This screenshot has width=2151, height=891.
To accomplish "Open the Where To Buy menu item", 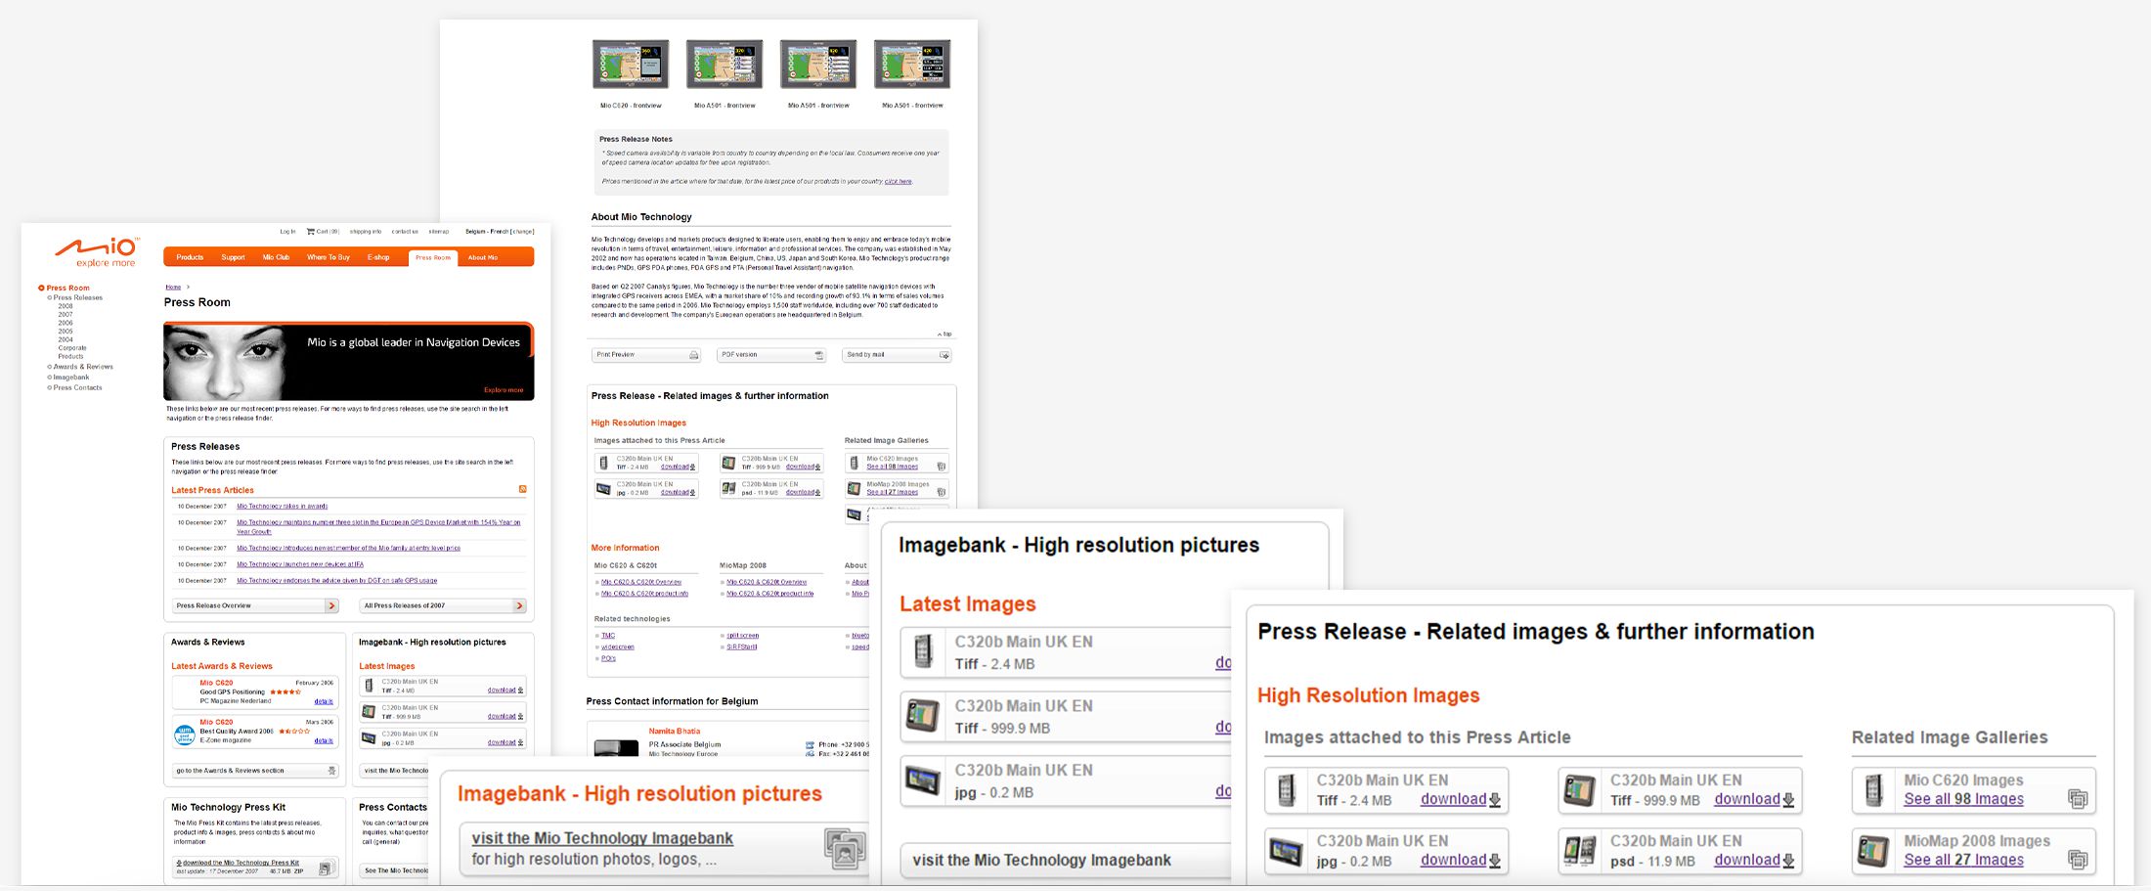I will pos(329,257).
